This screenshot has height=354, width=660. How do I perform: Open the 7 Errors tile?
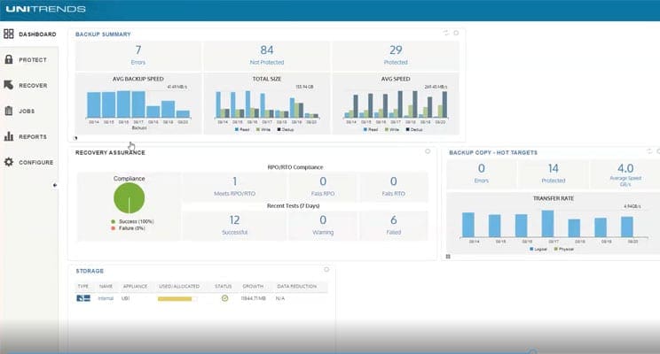pos(137,54)
